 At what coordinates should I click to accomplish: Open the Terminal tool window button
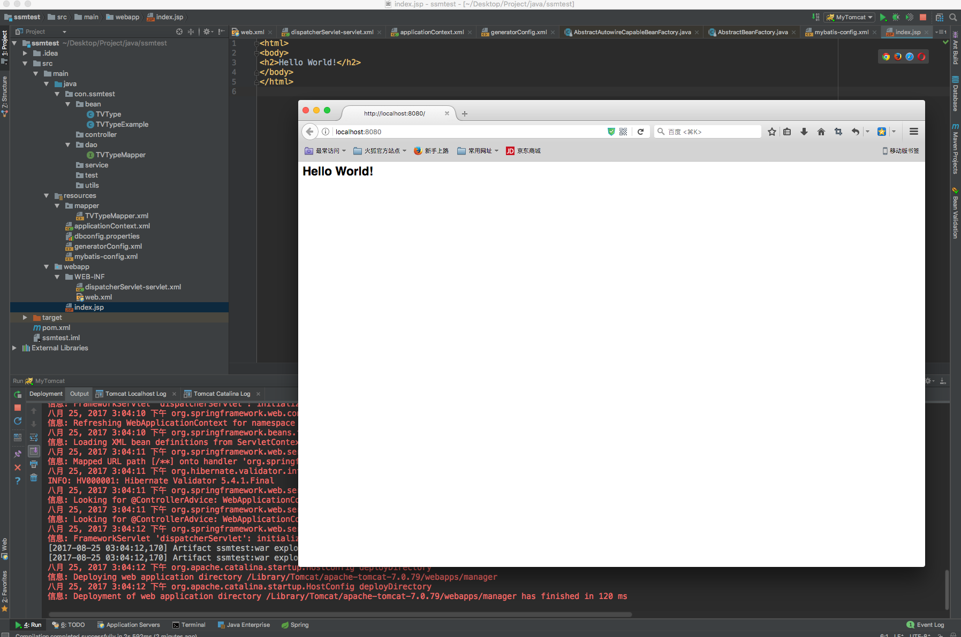(189, 625)
